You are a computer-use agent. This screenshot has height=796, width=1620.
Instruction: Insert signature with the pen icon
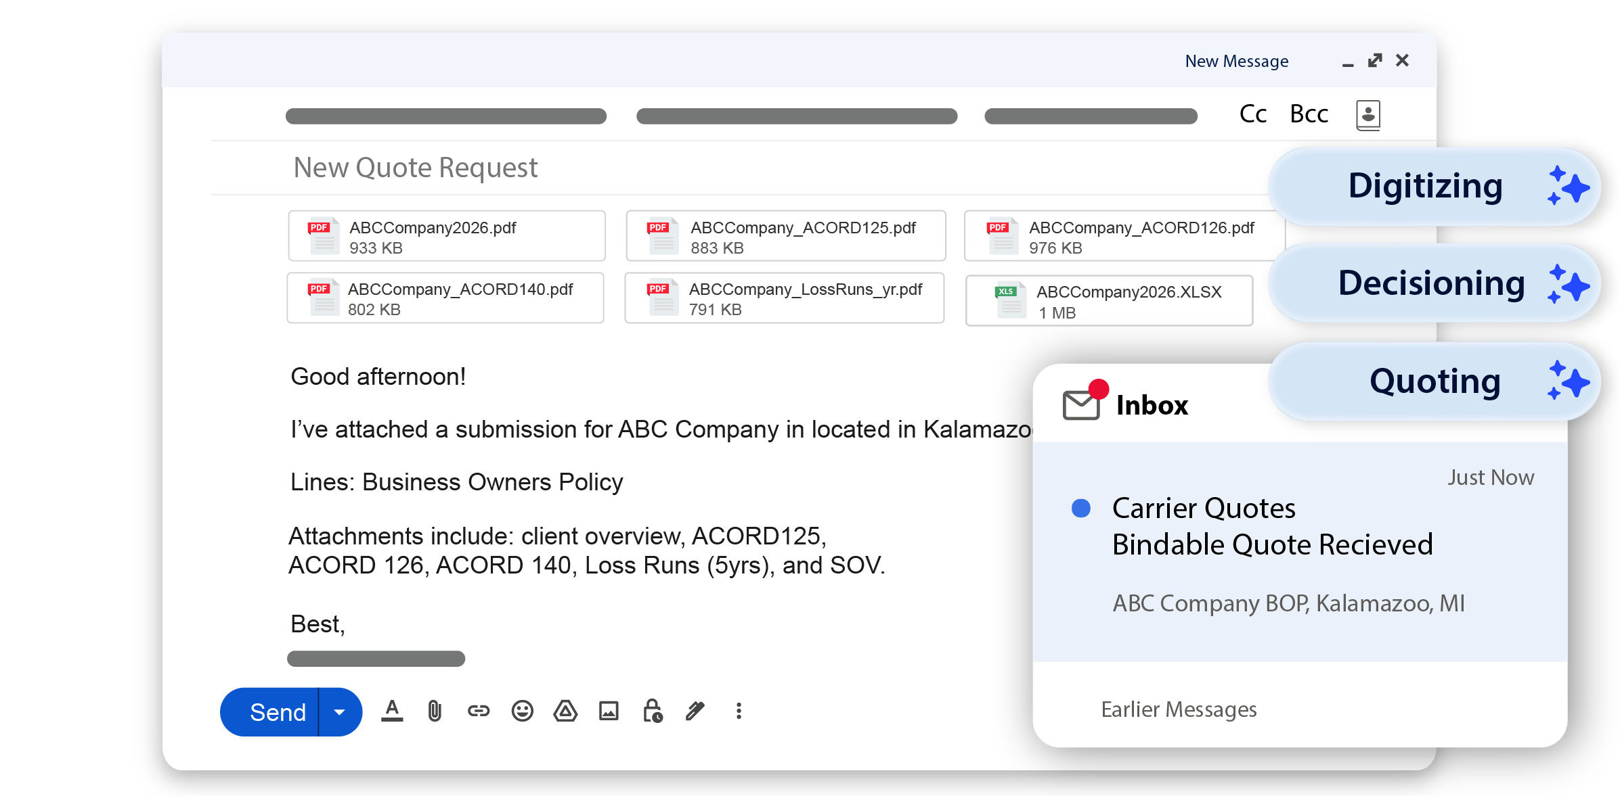click(695, 711)
